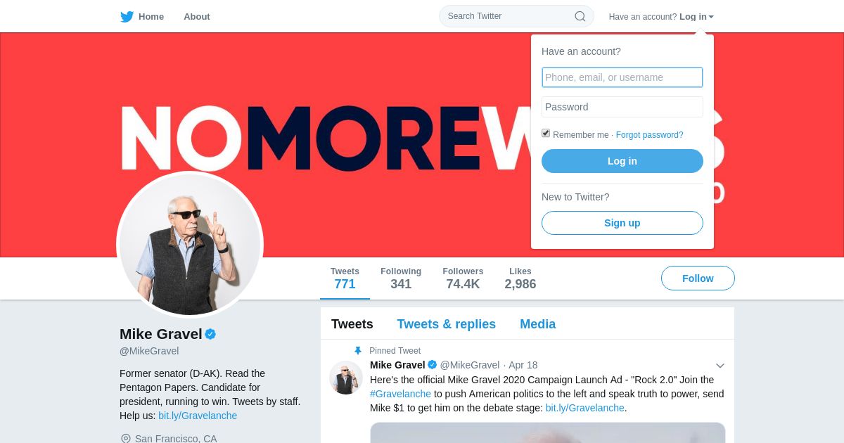Focus the Phone, email, or username field

(622, 77)
